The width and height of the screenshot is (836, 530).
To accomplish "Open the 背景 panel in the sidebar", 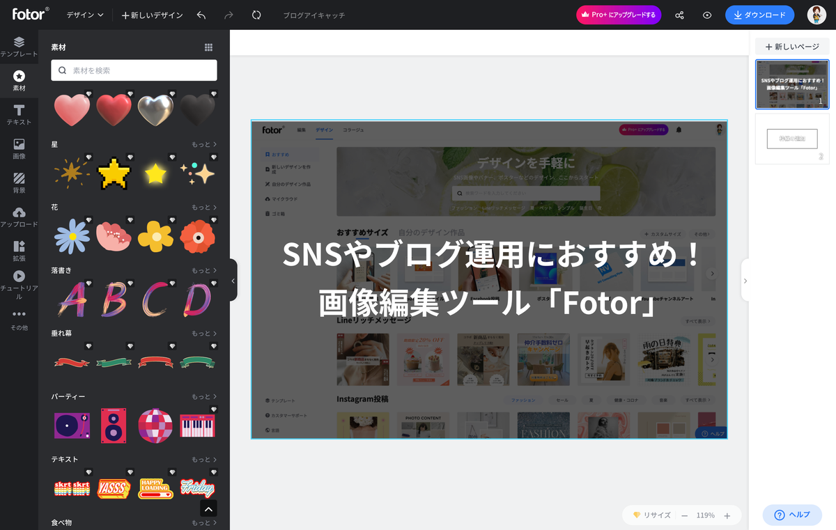I will coord(18,182).
